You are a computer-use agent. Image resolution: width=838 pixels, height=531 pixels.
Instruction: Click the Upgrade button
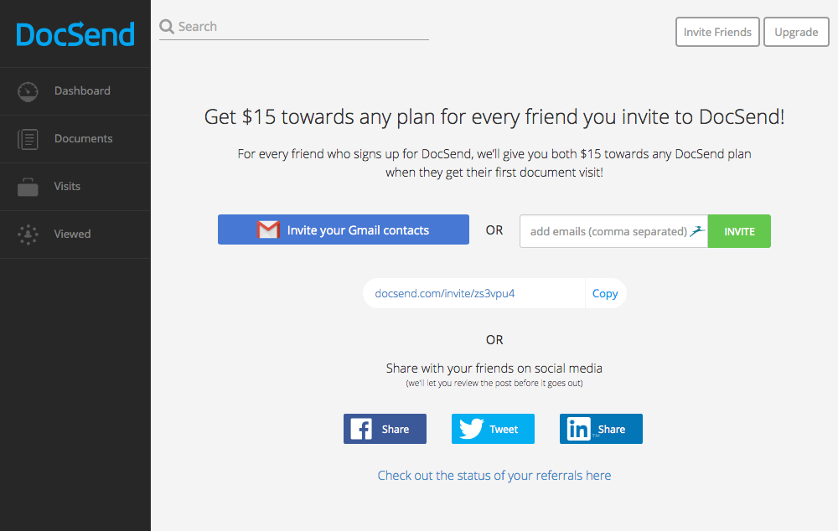[795, 33]
